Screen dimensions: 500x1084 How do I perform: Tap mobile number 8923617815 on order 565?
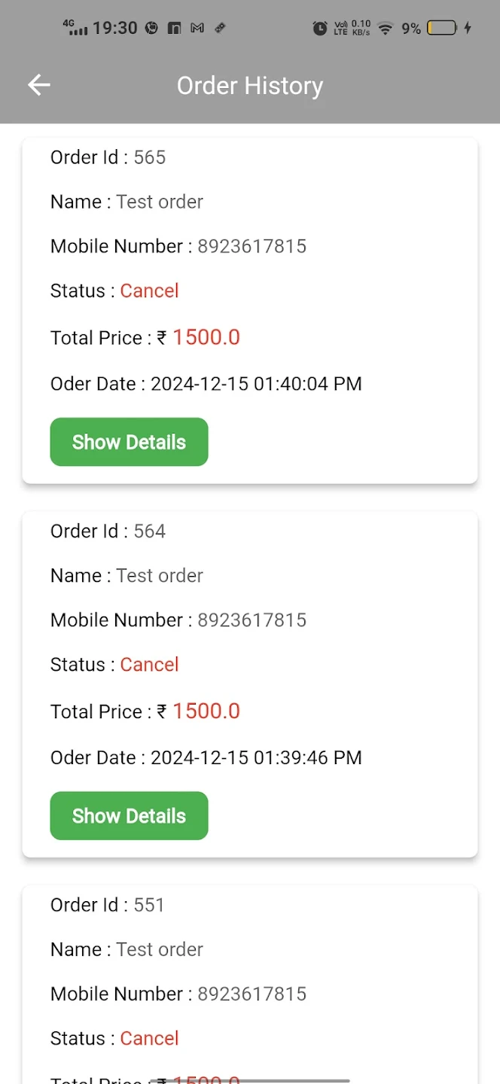click(x=252, y=246)
